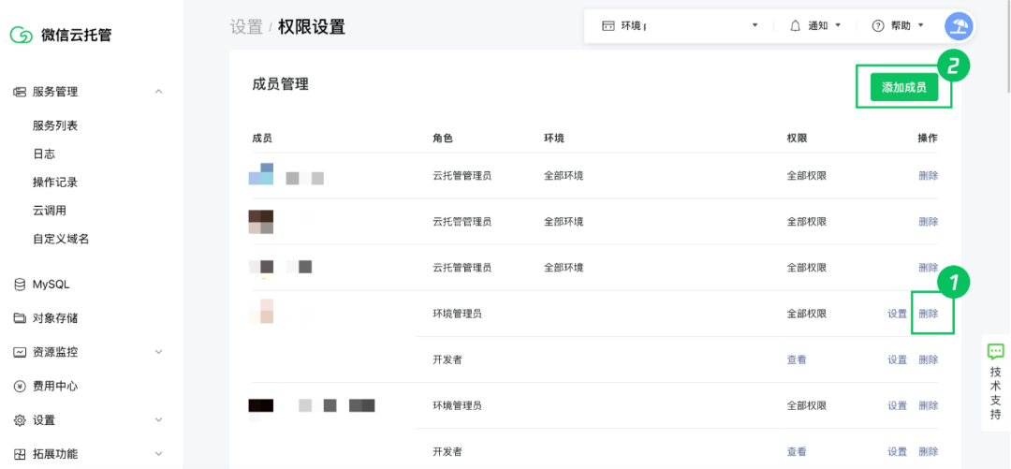Click the 通知 bell icon
1011x469 pixels.
click(796, 26)
